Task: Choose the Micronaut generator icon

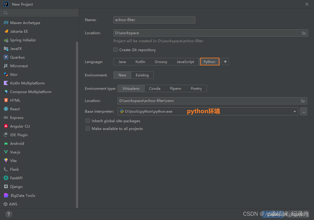Action: 6,66
